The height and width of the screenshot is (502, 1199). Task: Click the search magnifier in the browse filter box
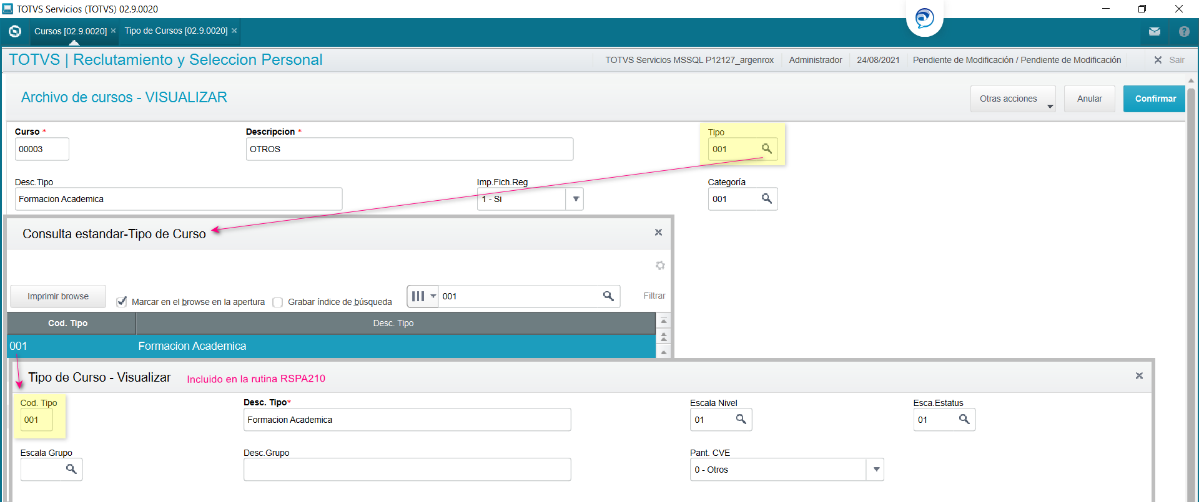(608, 296)
